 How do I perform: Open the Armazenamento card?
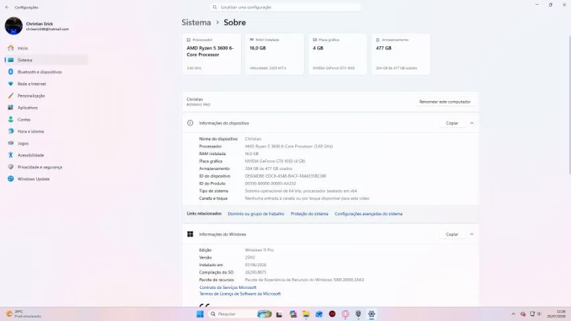pos(400,54)
